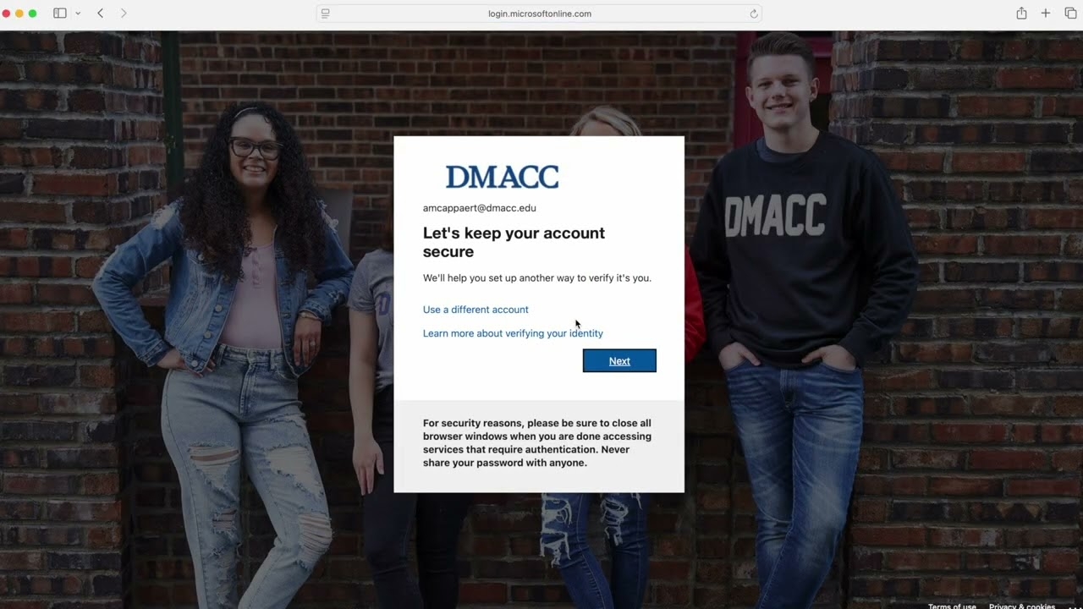Open a new tab
1083x609 pixels.
(1046, 14)
